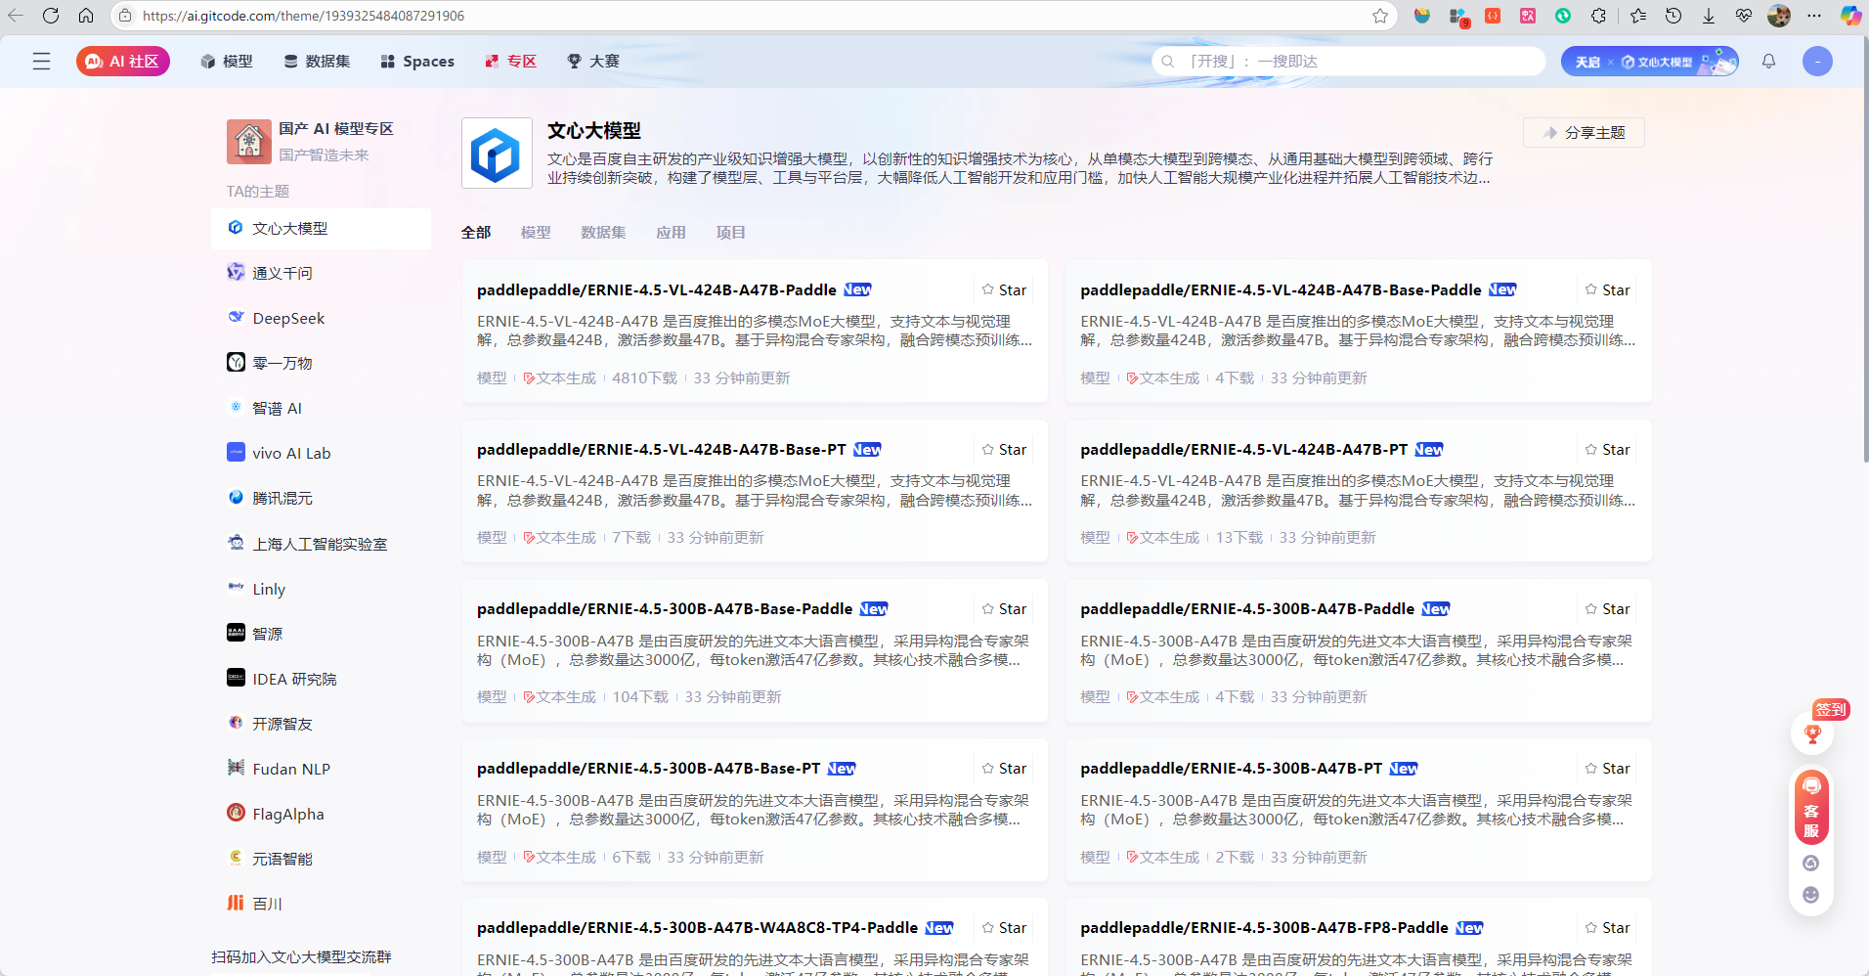This screenshot has width=1869, height=976.
Task: Star ERNIE-4.5-VL-424B-A47B-PT model
Action: tap(1607, 450)
